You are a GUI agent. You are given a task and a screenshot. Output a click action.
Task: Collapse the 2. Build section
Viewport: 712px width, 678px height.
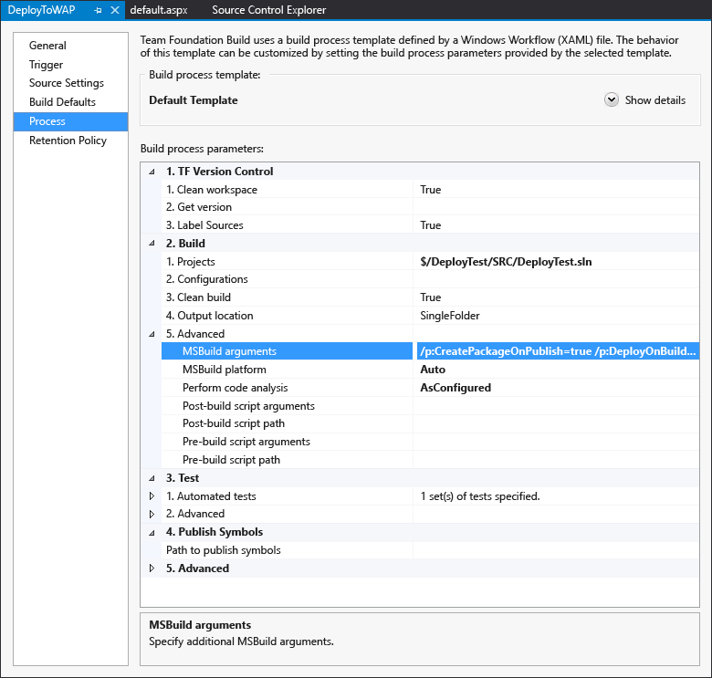(x=152, y=244)
